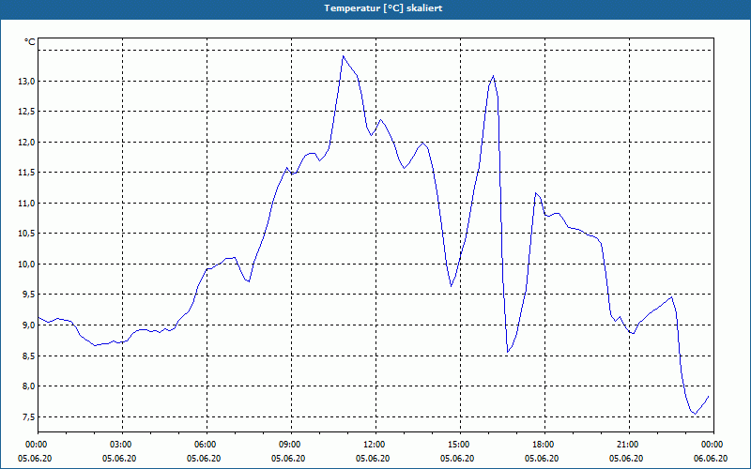Screen dimensions: 751x469
Task: Click the '05.06.20' date under 06:00
Action: click(204, 459)
